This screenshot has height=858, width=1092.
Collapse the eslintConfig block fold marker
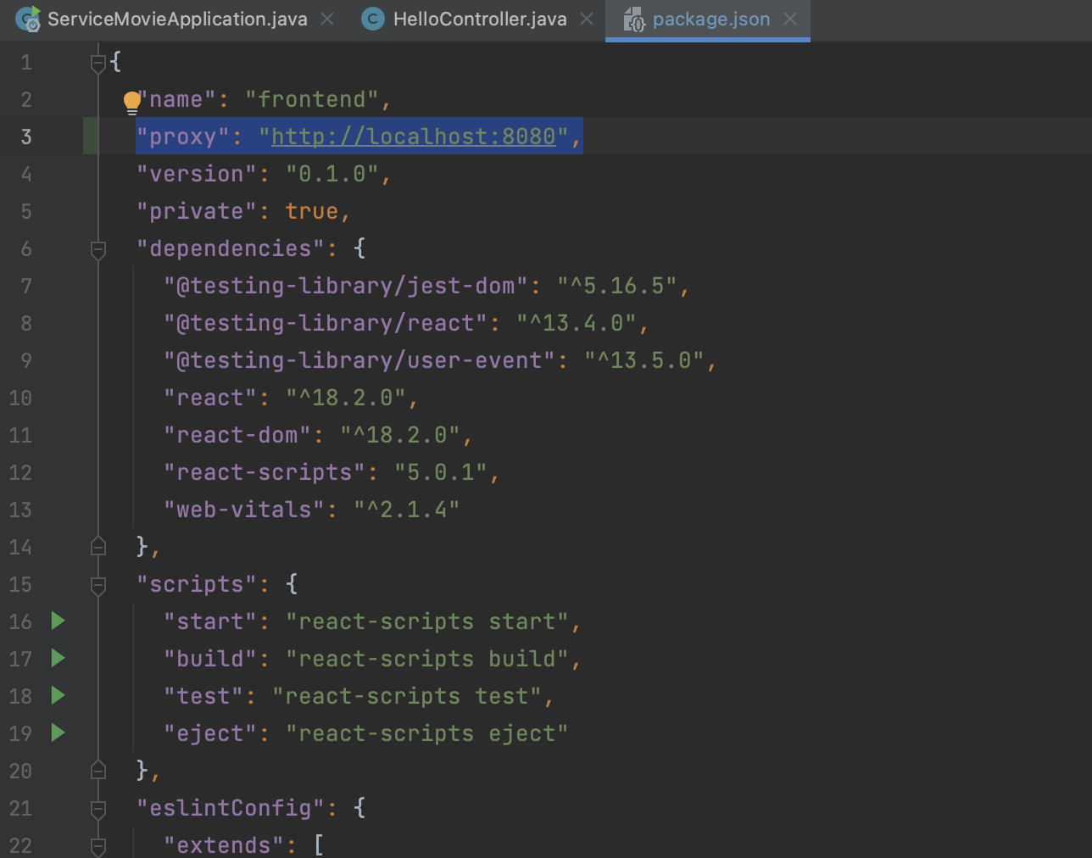[98, 809]
